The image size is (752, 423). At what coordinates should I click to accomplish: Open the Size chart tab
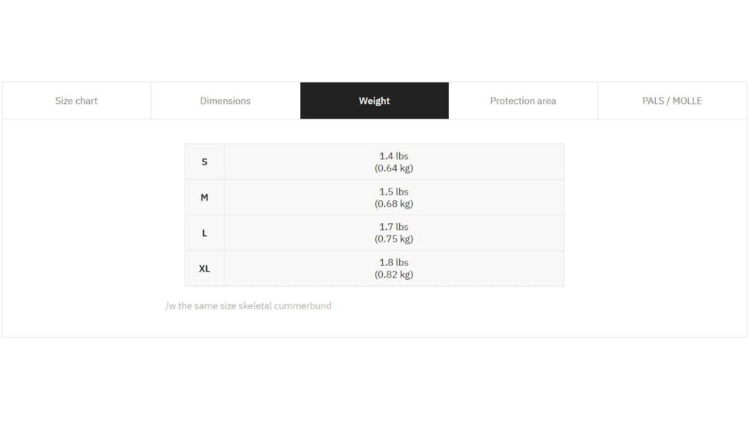tap(76, 101)
